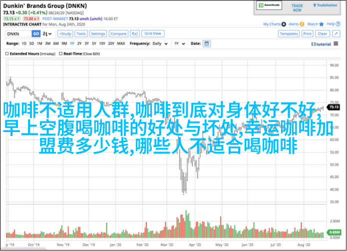Click the POST-MARKET label
Viewport: 347px width, 251px height.
pos(55,18)
